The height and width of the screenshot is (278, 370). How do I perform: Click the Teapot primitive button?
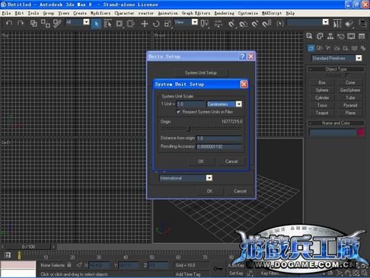click(322, 113)
